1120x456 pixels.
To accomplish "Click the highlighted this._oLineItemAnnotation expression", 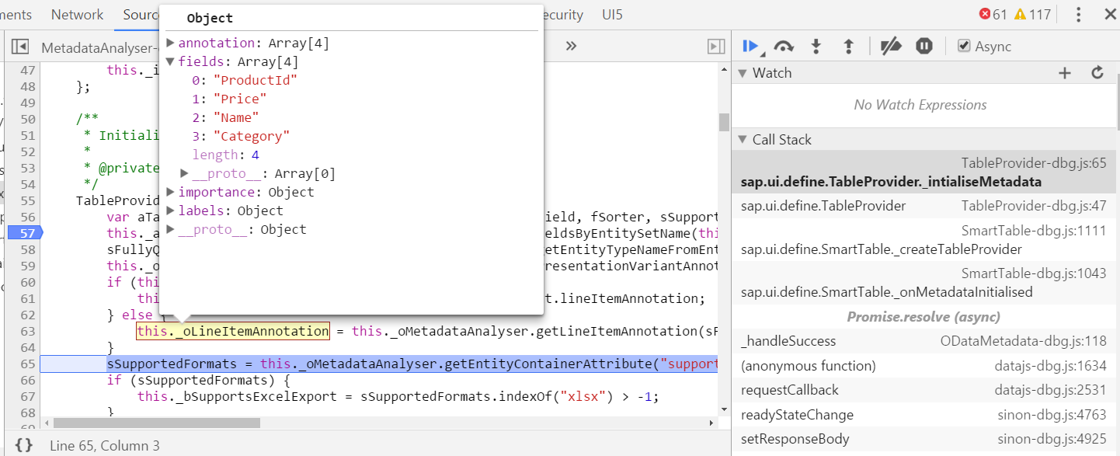I will 233,331.
